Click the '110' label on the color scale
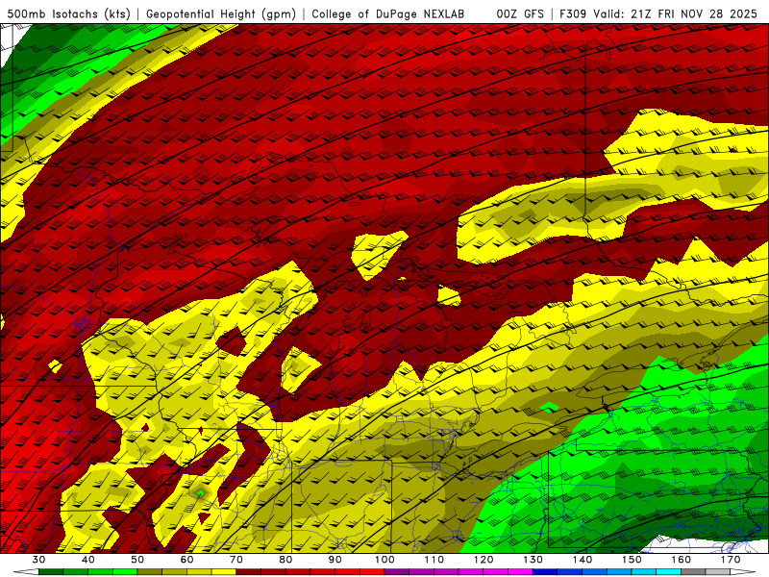This screenshot has height=577, width=769. coord(434,560)
